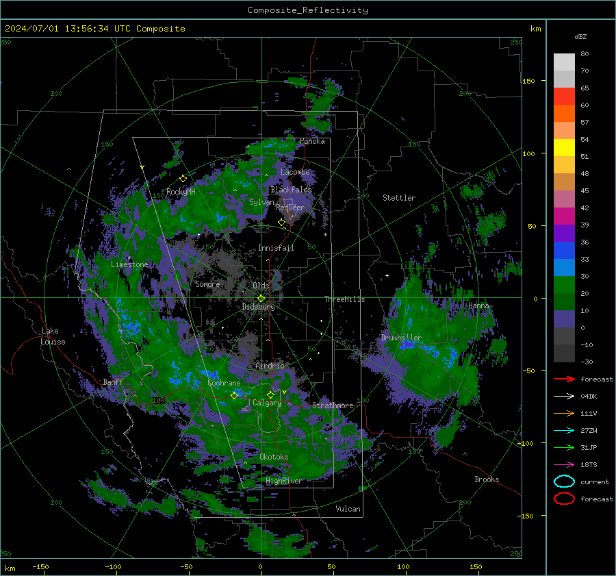The height and width of the screenshot is (576, 616).
Task: Click the Blackfalds town label
Action: [291, 190]
